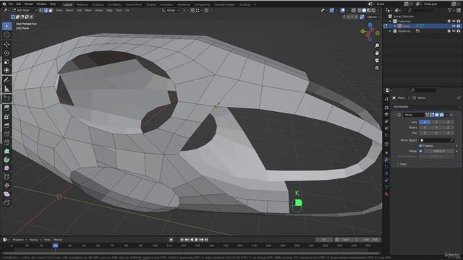Open Material properties tab
The image size is (463, 260).
[x=386, y=194]
